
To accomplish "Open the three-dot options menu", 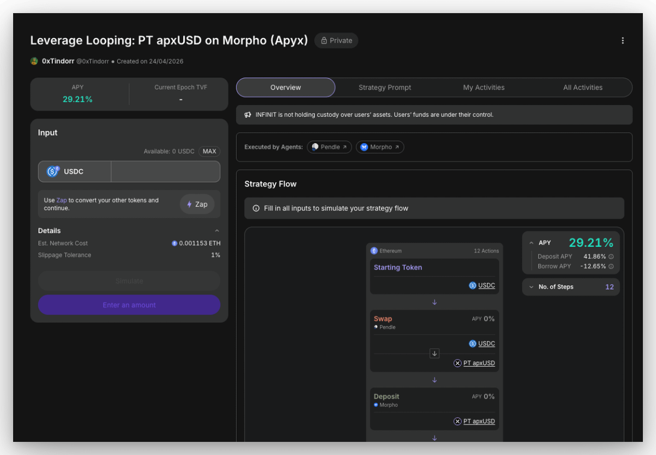I will (x=623, y=40).
